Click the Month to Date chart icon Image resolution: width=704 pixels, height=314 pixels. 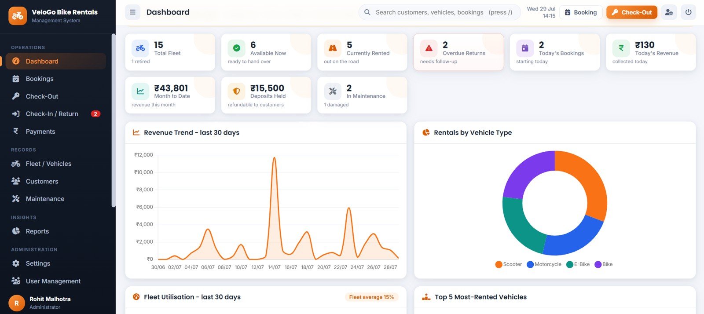(x=140, y=91)
